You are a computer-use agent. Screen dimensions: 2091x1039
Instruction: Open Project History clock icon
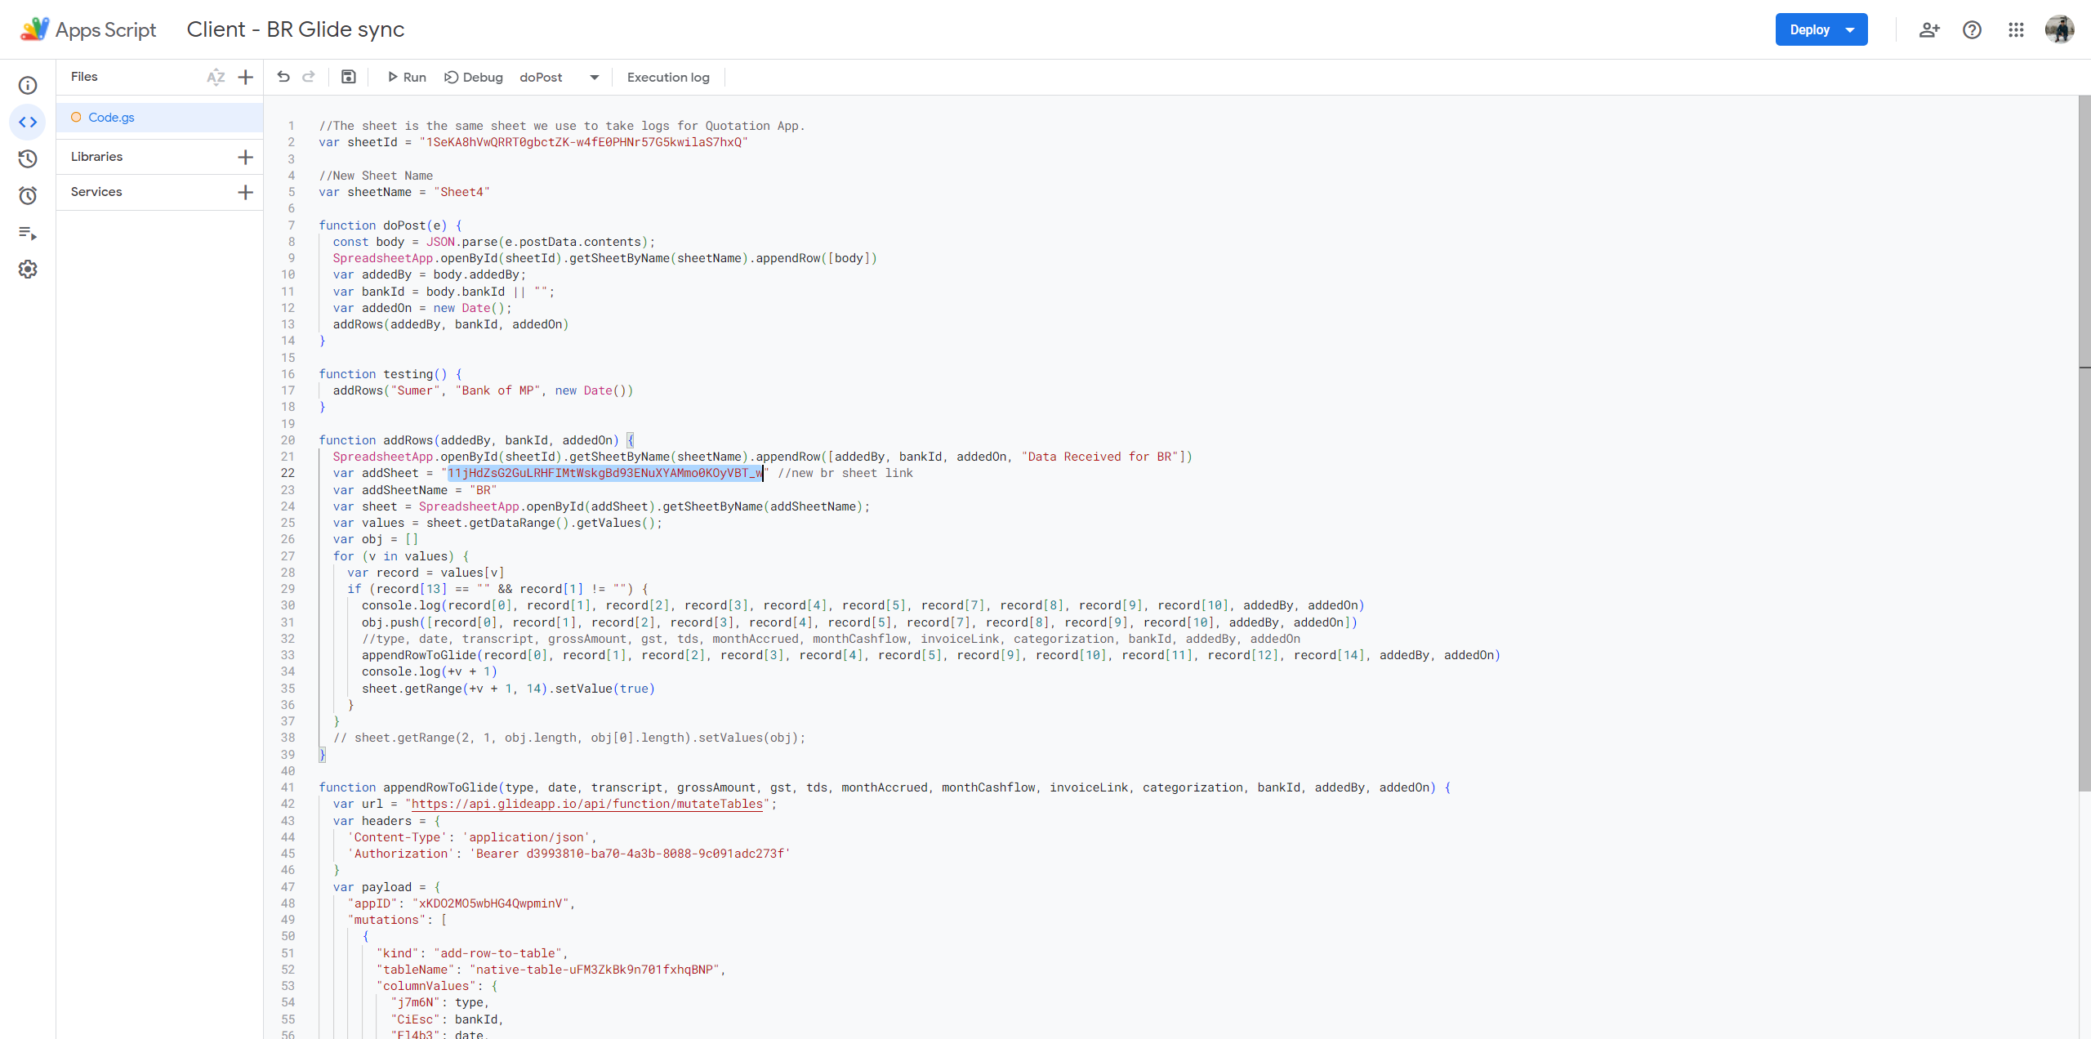pos(28,158)
